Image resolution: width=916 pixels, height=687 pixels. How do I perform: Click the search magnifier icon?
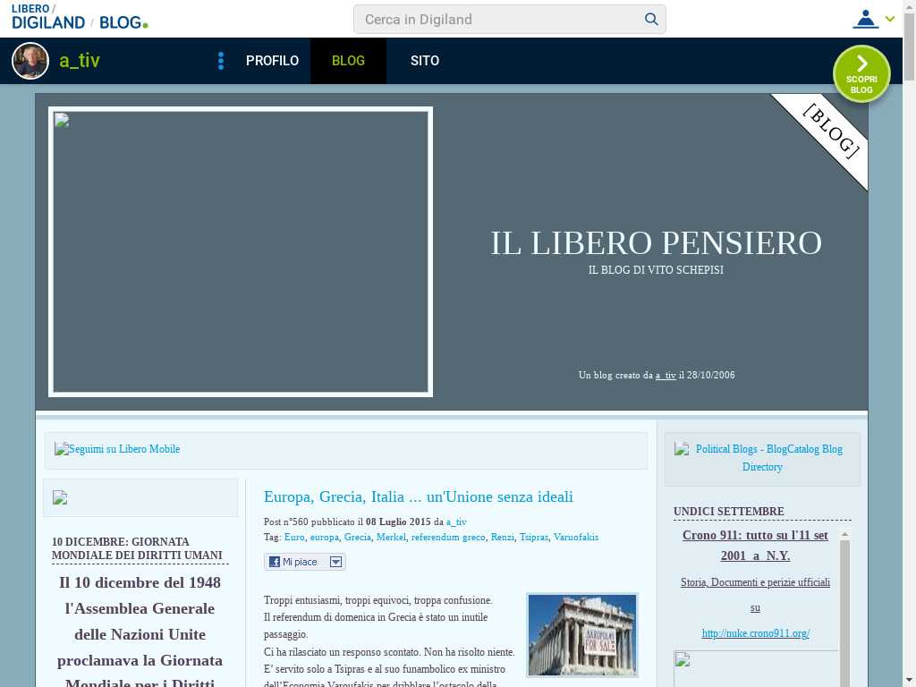click(x=651, y=19)
